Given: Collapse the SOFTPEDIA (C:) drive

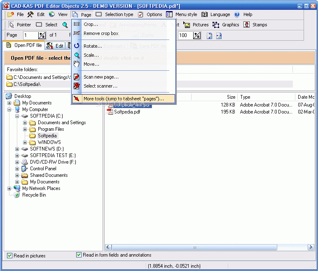Looking at the screenshot, I should coord(17,116).
